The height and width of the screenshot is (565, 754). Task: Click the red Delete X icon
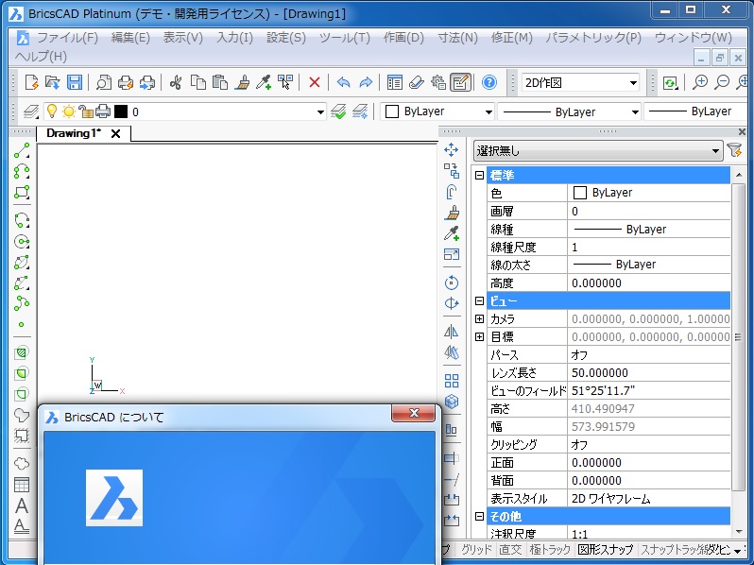point(315,82)
